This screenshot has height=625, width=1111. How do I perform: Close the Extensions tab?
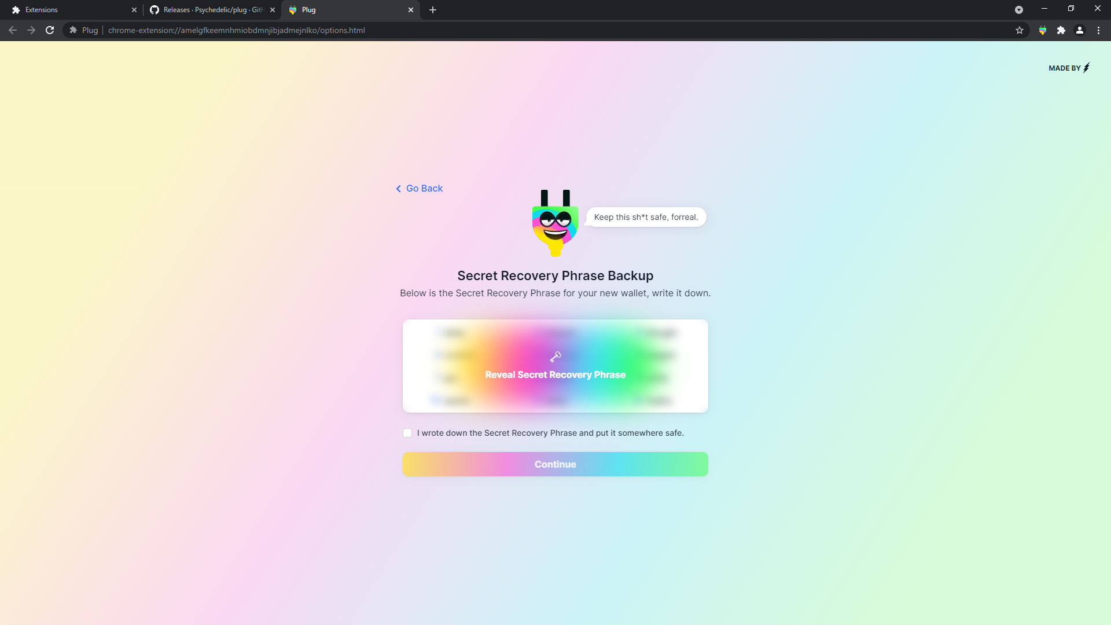tap(134, 10)
